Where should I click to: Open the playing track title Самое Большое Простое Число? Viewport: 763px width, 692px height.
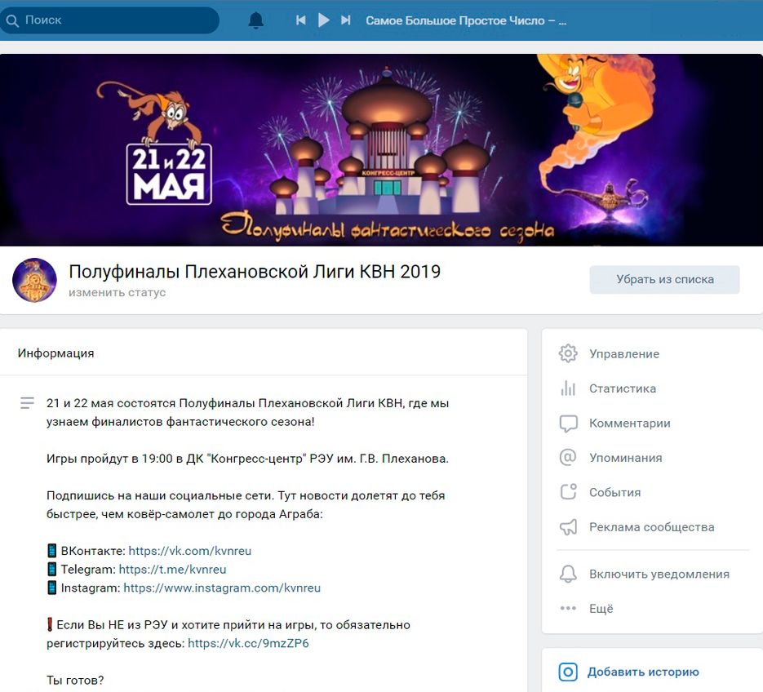click(x=466, y=20)
